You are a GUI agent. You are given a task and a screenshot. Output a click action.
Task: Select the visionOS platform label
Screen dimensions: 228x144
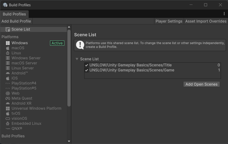(x=19, y=119)
